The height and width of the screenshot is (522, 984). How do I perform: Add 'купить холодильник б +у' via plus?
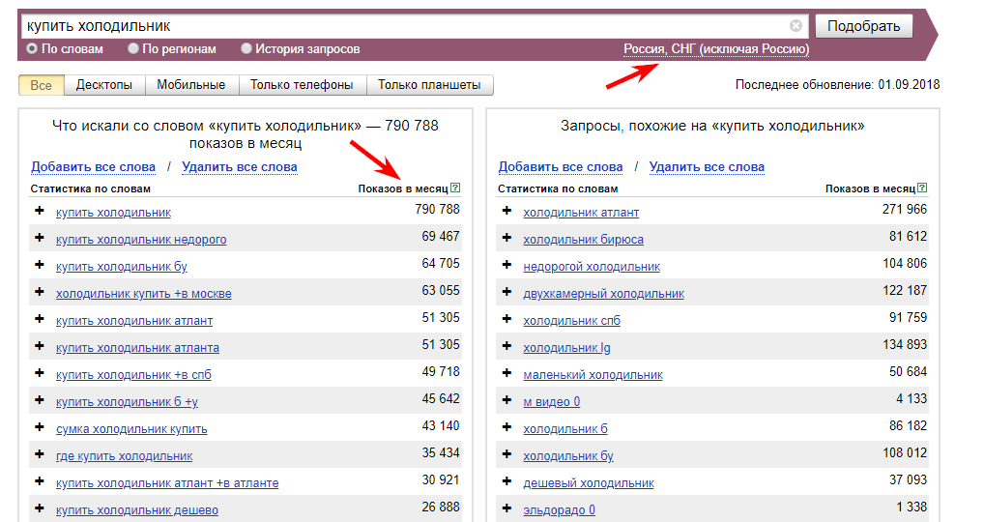click(x=40, y=399)
